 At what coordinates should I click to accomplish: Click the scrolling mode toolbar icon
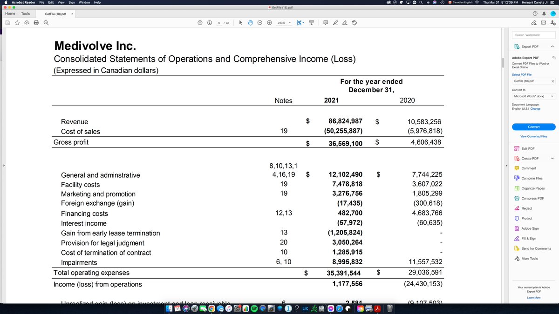[x=312, y=22]
